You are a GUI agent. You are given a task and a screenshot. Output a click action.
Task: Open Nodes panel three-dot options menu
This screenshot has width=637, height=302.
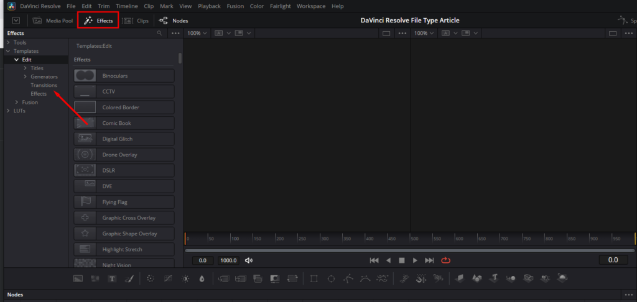click(x=628, y=295)
